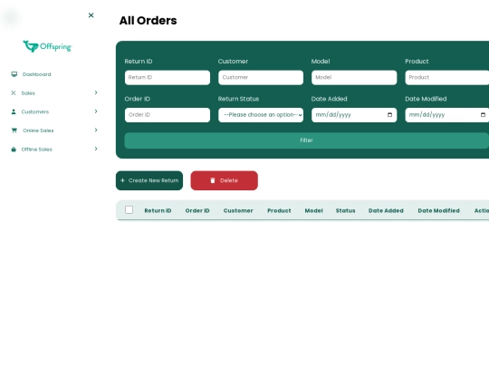Focus the Model input field
This screenshot has width=489, height=367.
coord(354,77)
